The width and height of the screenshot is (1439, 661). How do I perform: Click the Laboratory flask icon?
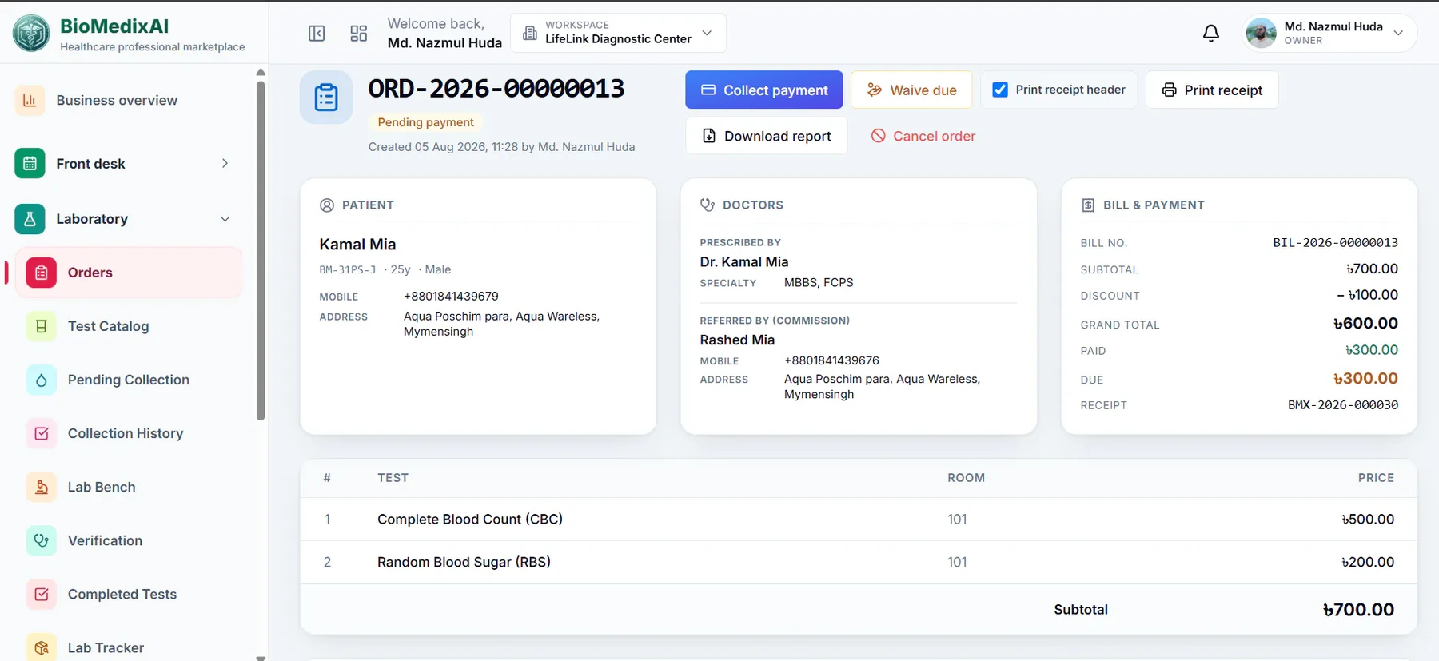click(30, 219)
